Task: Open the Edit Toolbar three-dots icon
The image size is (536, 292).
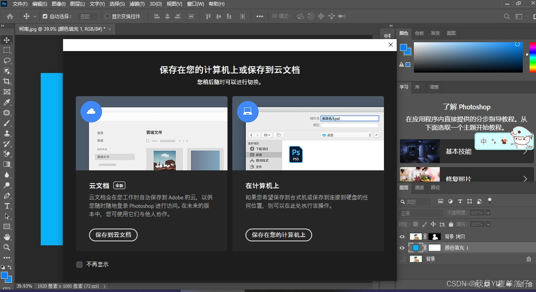Action: click(x=7, y=258)
